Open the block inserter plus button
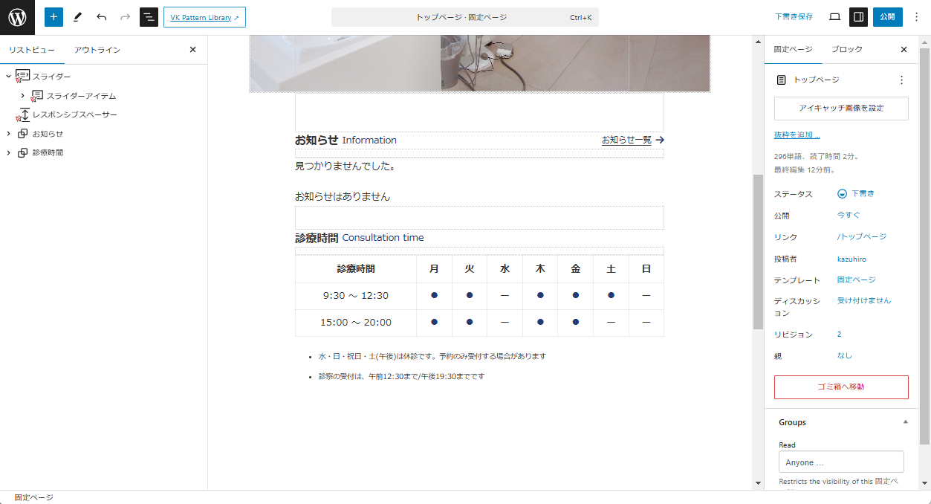 click(53, 17)
